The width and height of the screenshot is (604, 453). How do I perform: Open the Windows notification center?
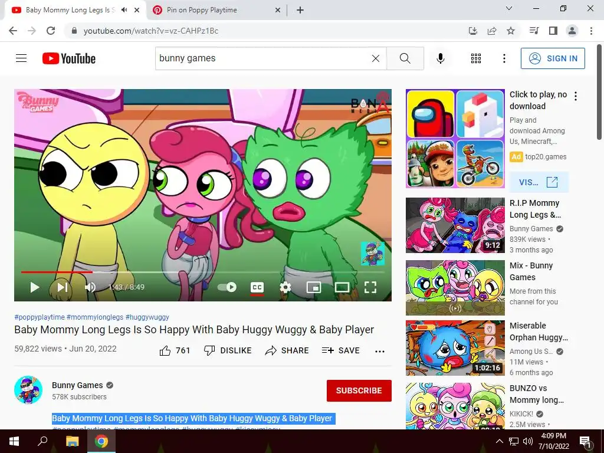click(586, 441)
